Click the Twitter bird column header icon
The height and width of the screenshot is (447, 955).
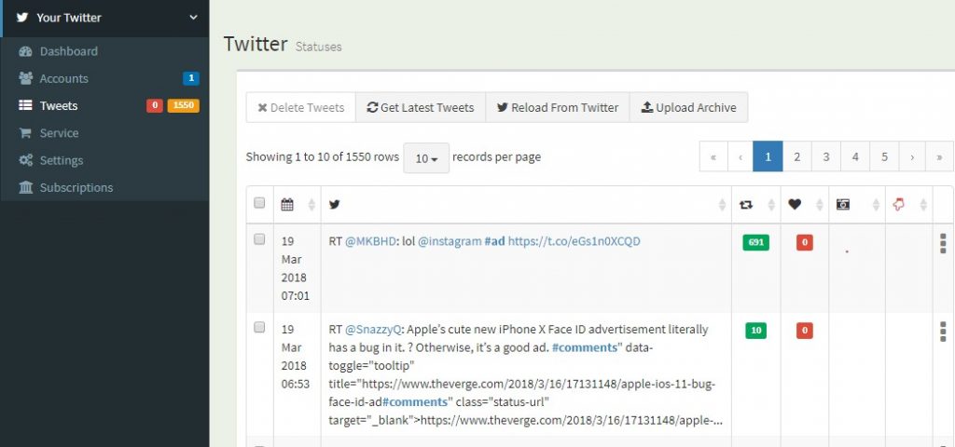pyautogui.click(x=334, y=205)
